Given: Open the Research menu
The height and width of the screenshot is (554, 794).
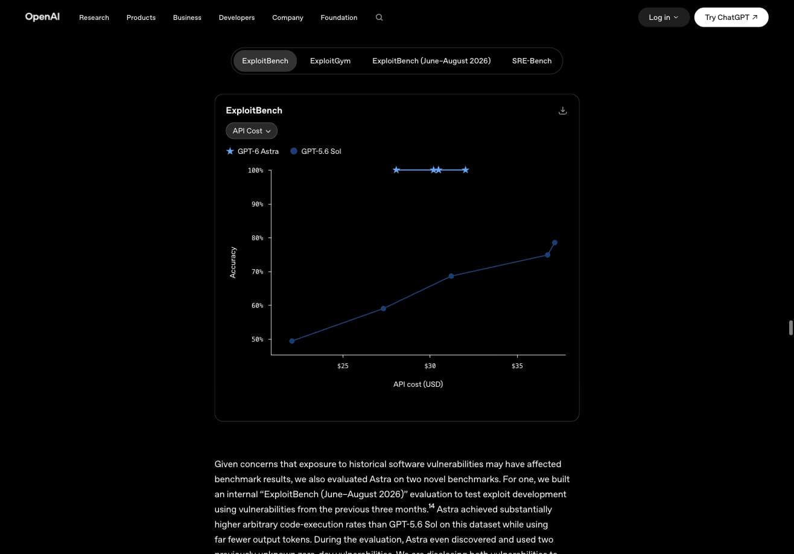Looking at the screenshot, I should click(x=94, y=18).
